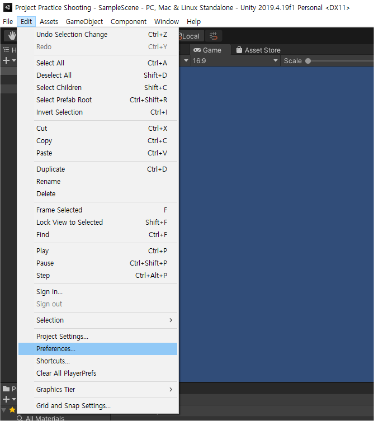Open the display dropdown left of 16:9
The image size is (374, 421).
[x=185, y=61]
